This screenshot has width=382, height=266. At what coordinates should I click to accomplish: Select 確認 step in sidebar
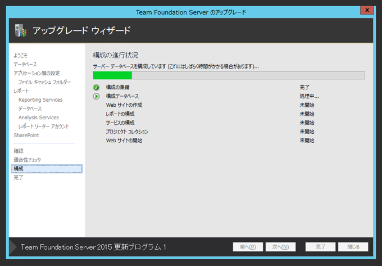click(19, 151)
